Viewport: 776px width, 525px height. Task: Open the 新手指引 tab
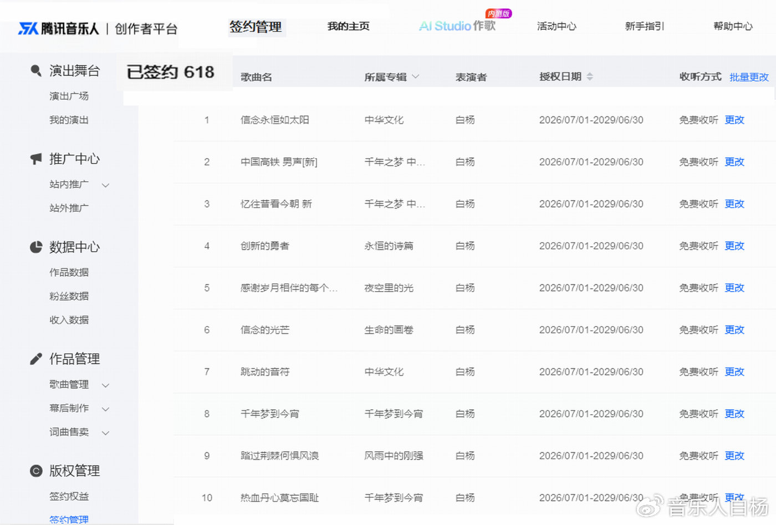click(x=645, y=26)
